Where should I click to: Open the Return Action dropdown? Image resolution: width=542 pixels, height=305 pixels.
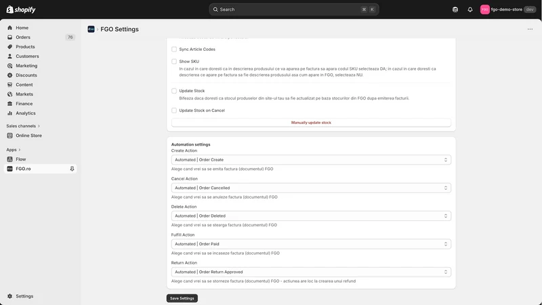click(311, 272)
